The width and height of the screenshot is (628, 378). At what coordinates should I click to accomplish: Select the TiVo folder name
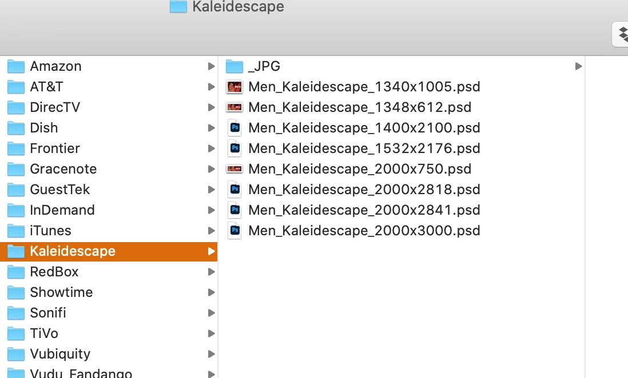(x=44, y=333)
